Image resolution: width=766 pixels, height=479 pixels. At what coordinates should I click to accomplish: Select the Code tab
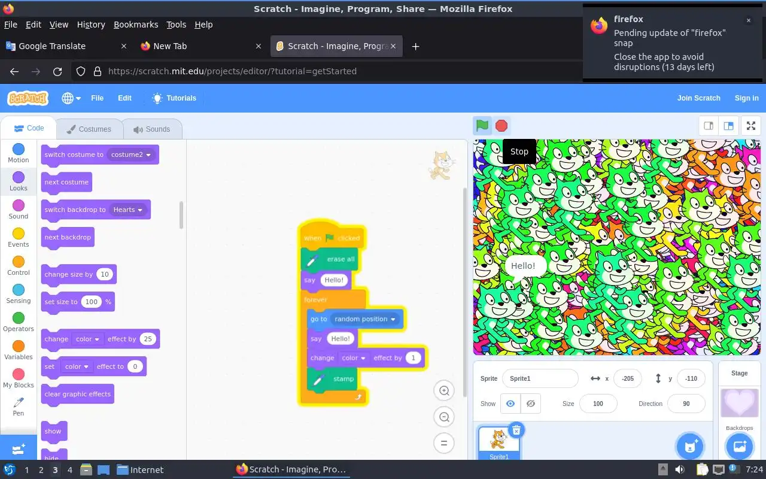point(29,128)
